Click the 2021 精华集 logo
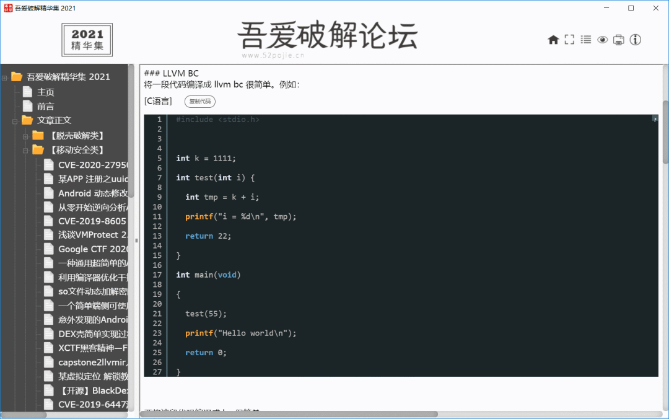The width and height of the screenshot is (669, 419). 87,40
